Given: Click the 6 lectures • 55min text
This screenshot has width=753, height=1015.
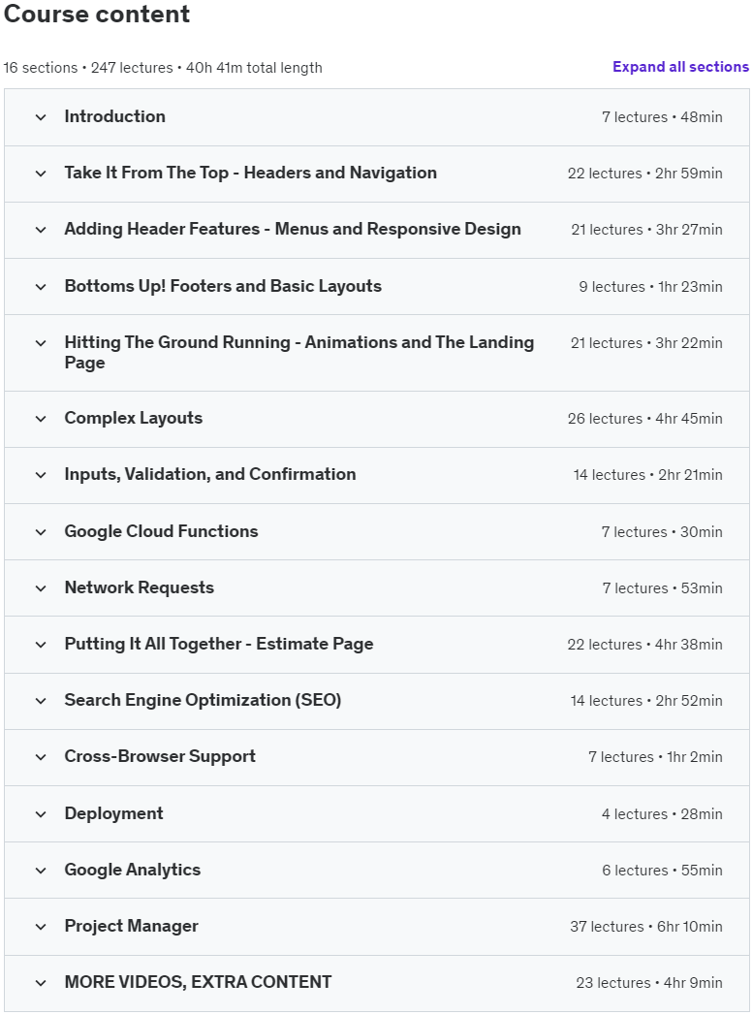Looking at the screenshot, I should 663,871.
